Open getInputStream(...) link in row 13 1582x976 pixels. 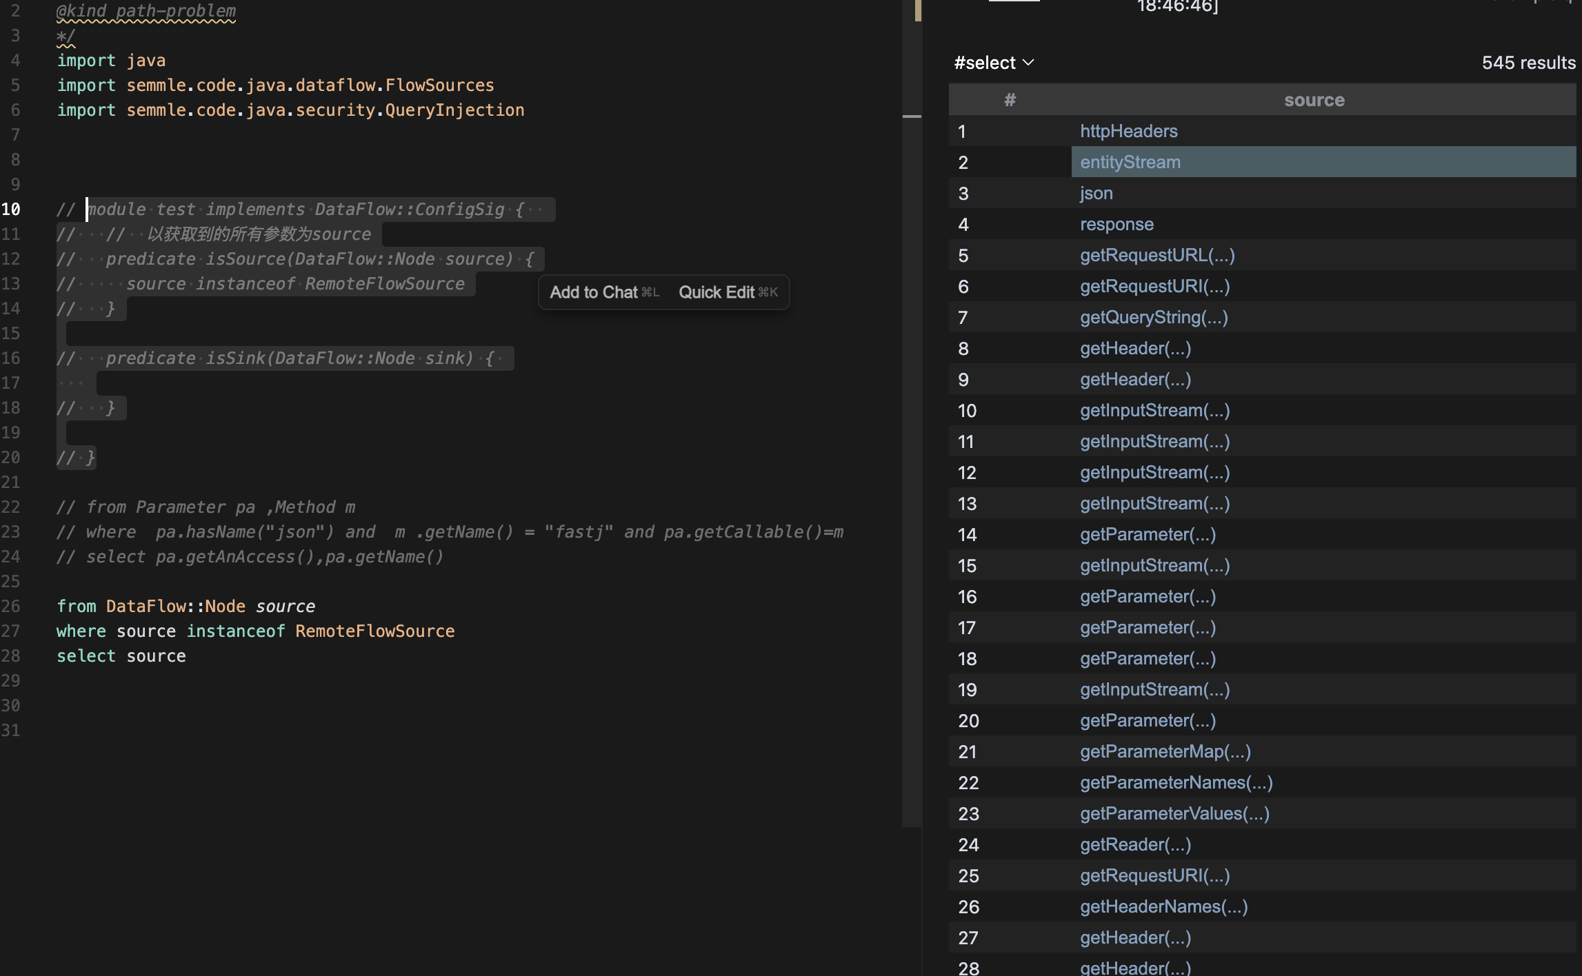click(1155, 503)
